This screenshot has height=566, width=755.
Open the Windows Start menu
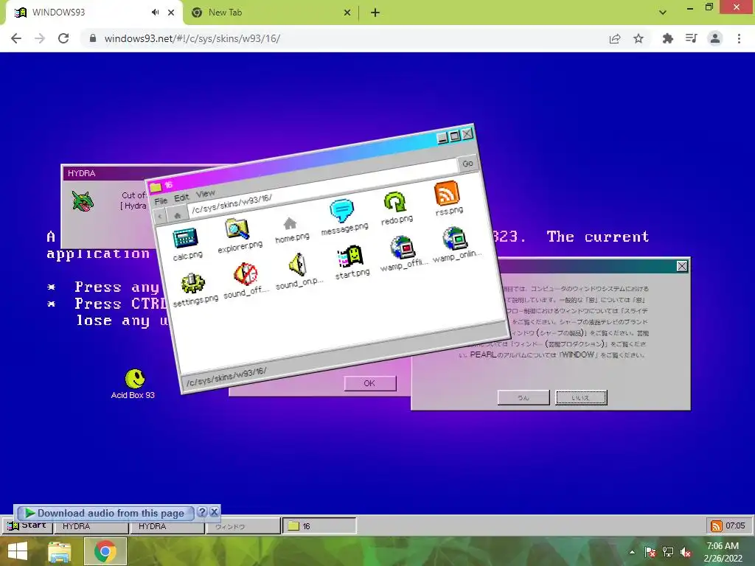tap(18, 551)
